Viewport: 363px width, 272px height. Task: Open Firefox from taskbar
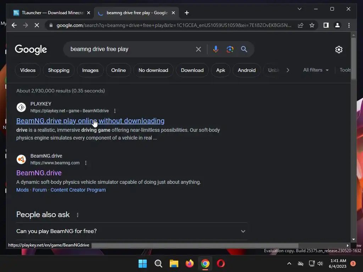tap(190, 263)
